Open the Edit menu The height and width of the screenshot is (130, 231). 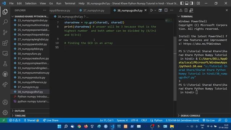click(19, 3)
